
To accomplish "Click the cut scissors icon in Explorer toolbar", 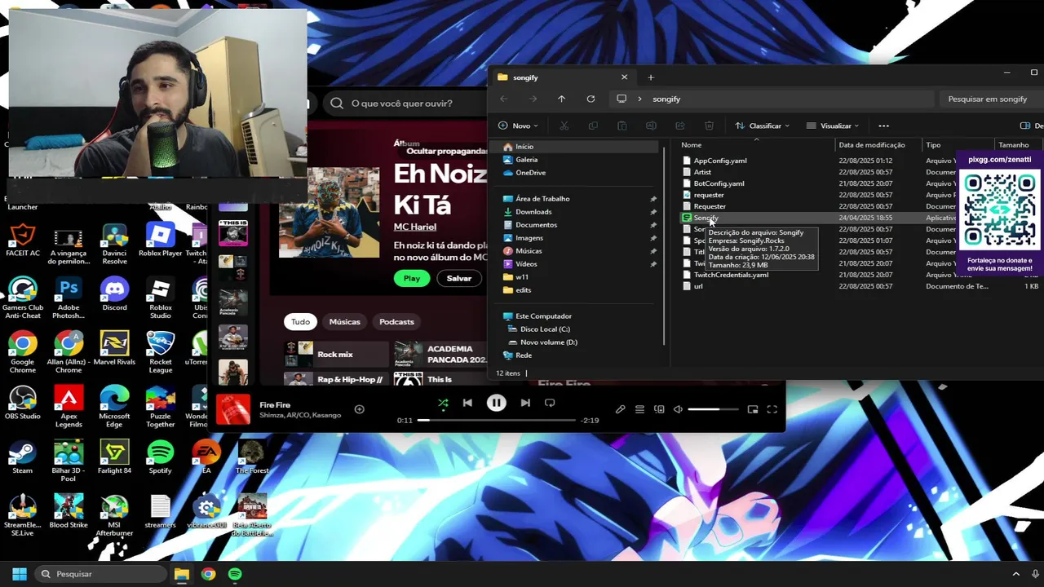I will [564, 126].
